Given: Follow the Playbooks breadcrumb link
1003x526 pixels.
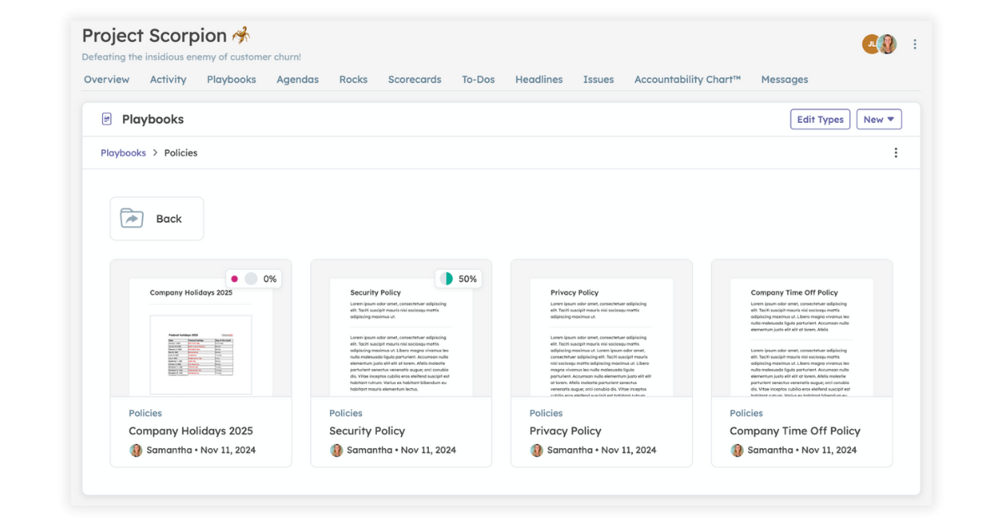Looking at the screenshot, I should (123, 153).
